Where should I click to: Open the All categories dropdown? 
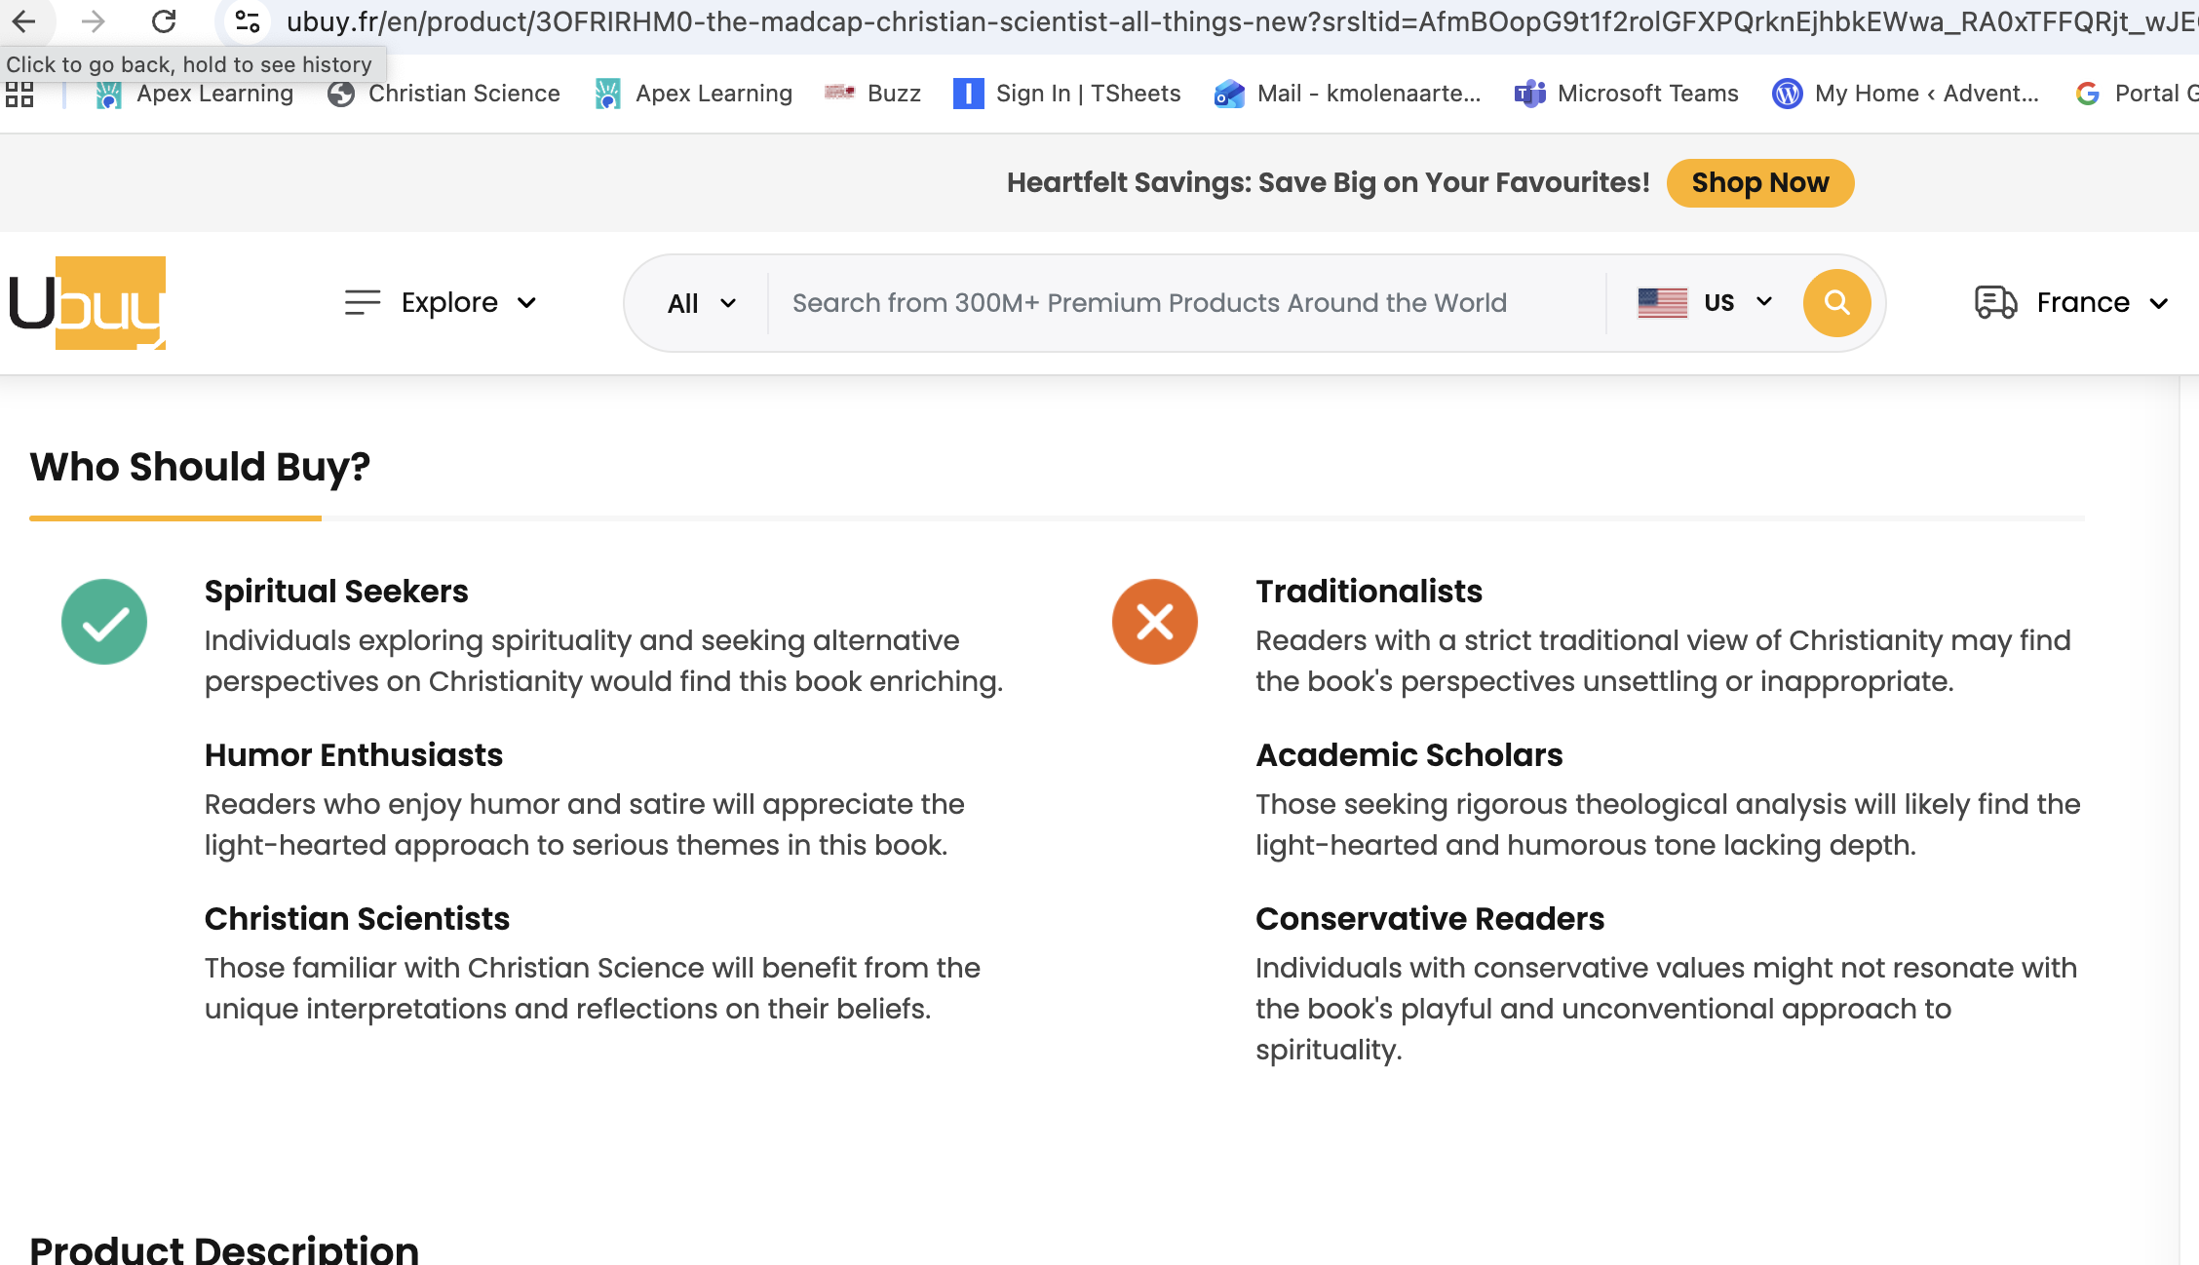click(x=701, y=304)
